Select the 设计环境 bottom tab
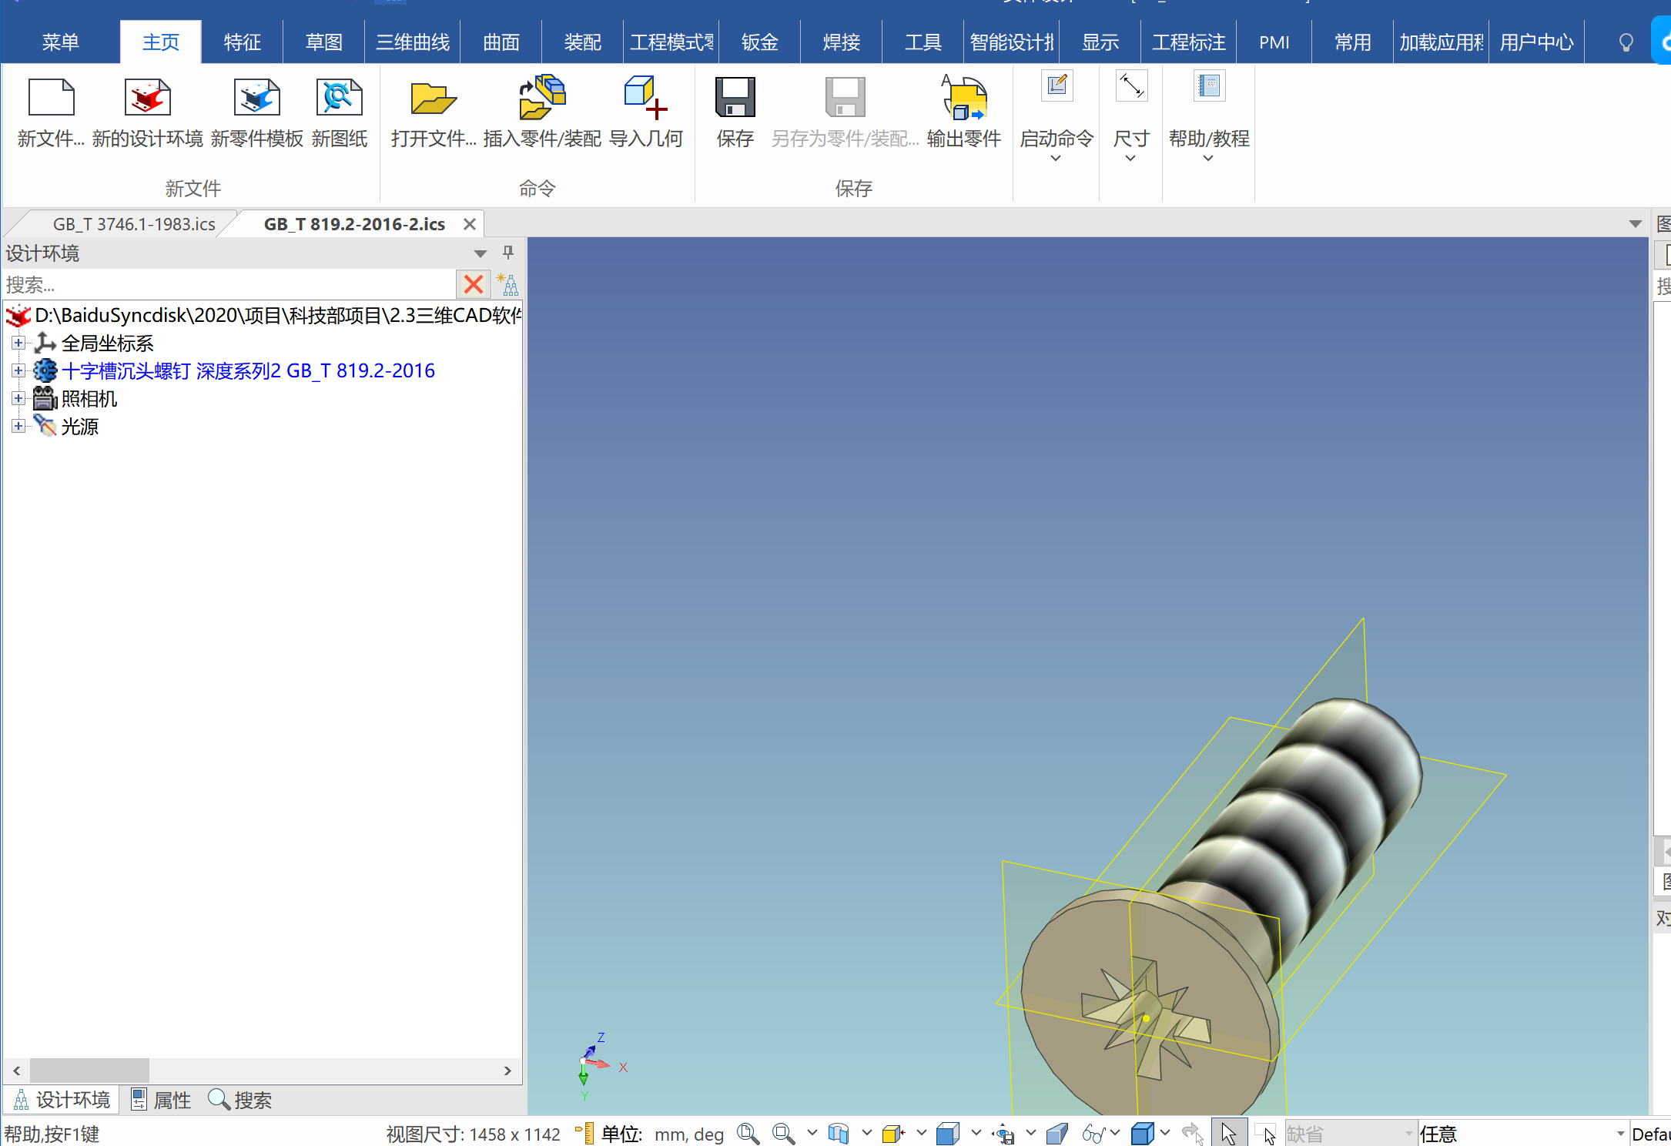 pyautogui.click(x=62, y=1100)
